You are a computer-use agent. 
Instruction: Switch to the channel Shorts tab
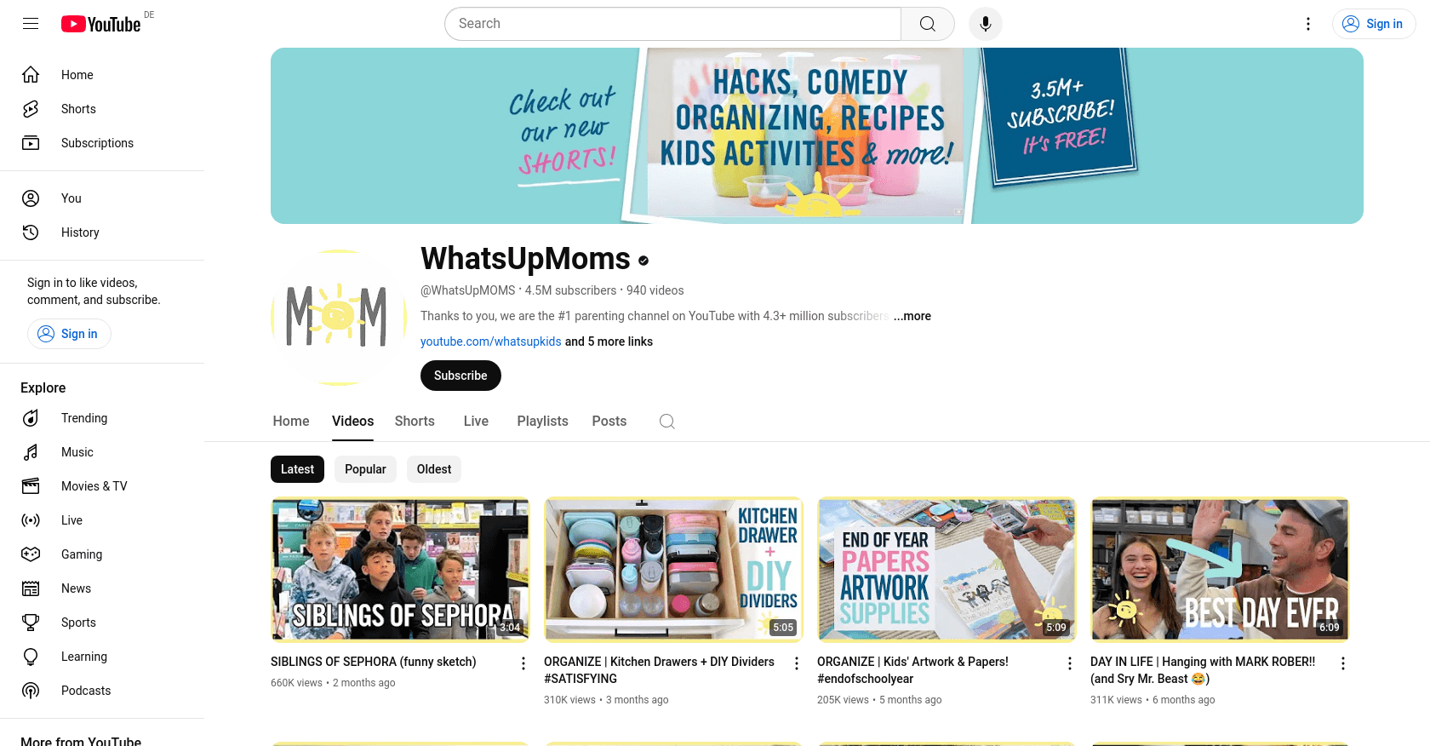(x=415, y=422)
